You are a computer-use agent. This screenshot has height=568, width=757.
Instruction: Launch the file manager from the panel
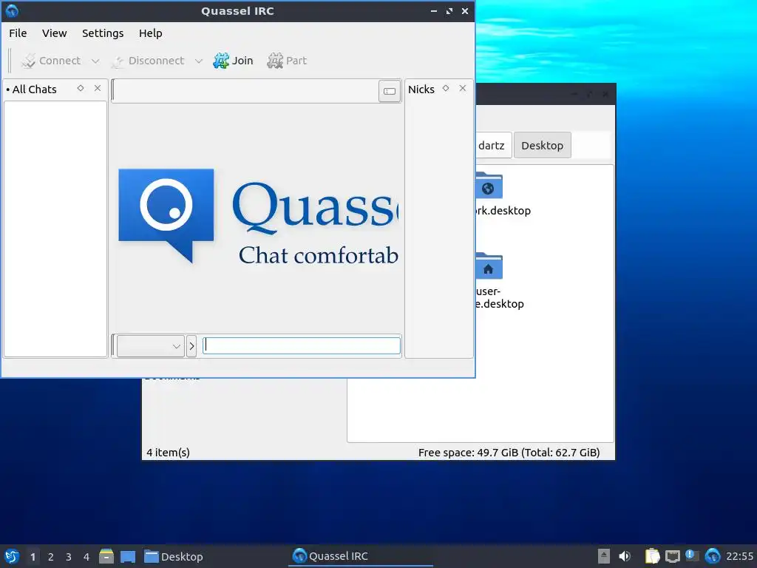tap(106, 556)
